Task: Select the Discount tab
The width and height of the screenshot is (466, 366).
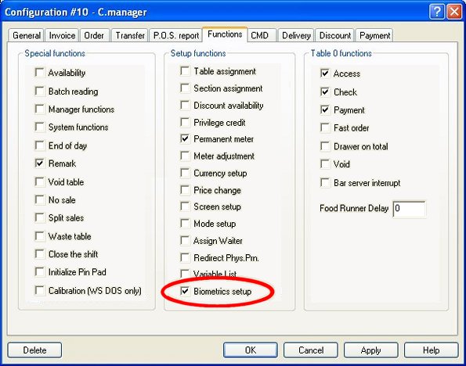Action: (x=335, y=35)
